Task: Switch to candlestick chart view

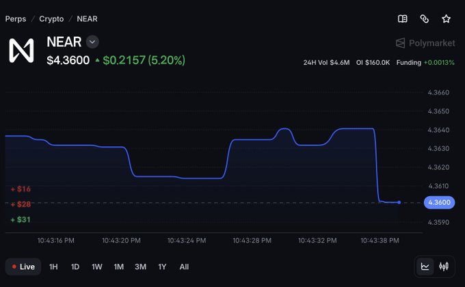Action: 444,266
